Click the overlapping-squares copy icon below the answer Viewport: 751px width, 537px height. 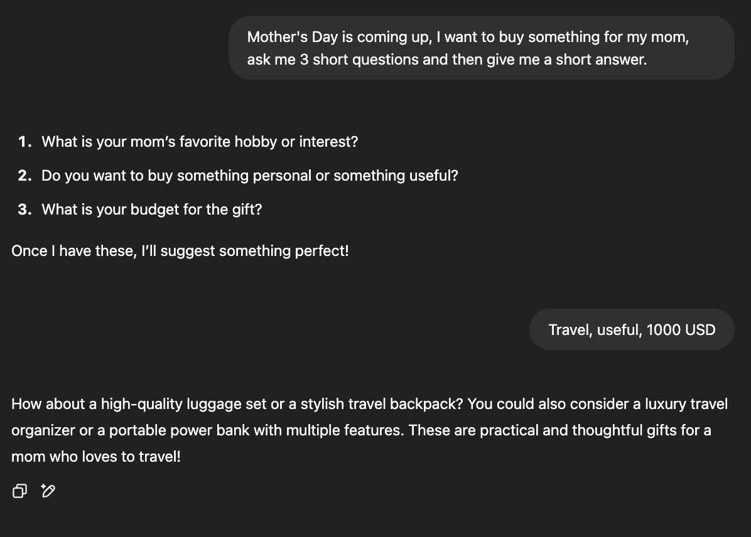coord(19,491)
